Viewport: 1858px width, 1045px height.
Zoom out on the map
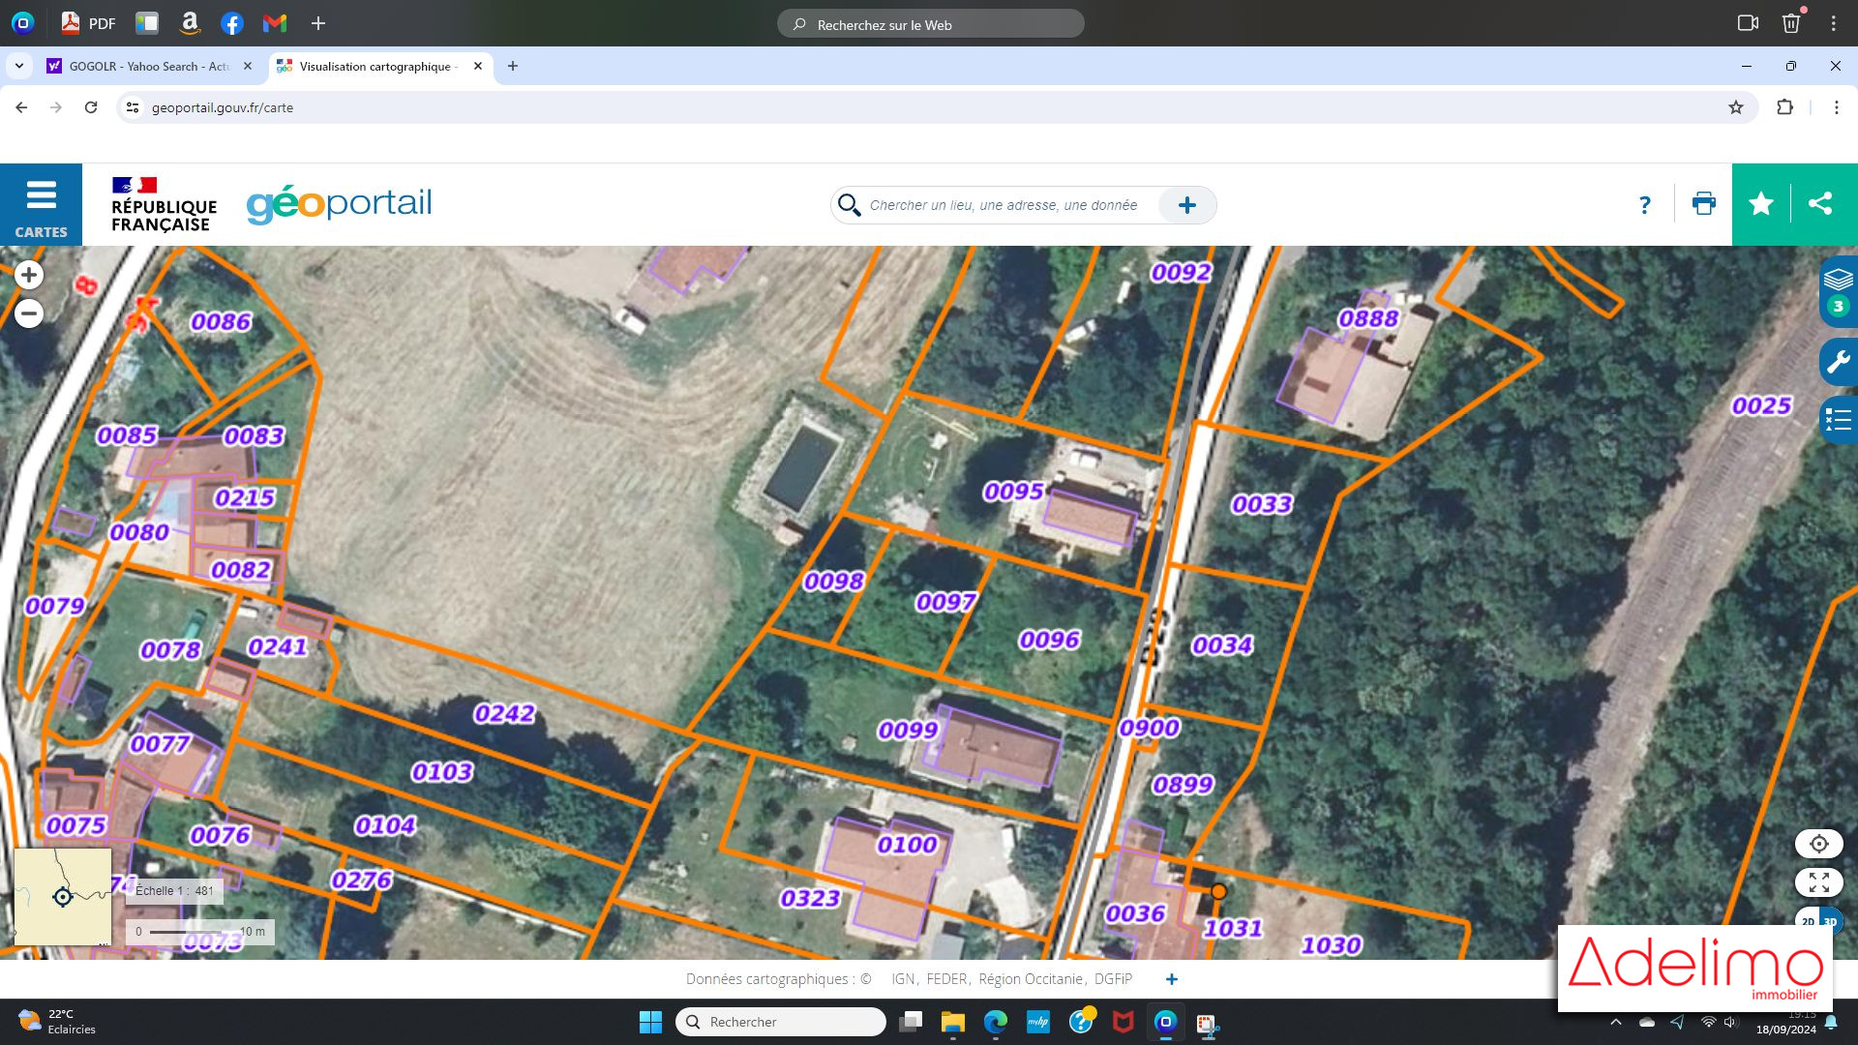(29, 313)
